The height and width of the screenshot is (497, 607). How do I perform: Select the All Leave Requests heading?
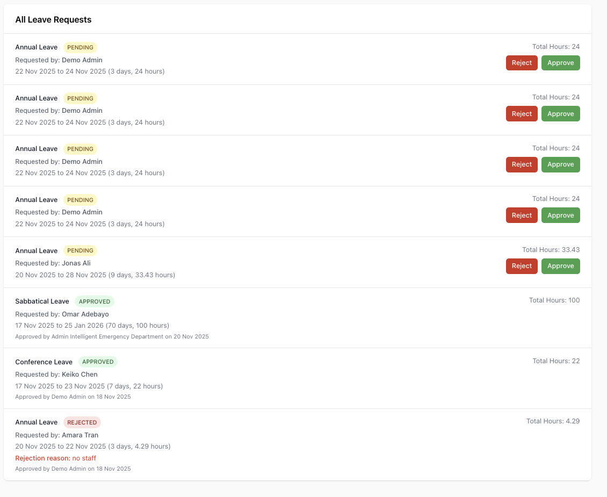[x=53, y=20]
